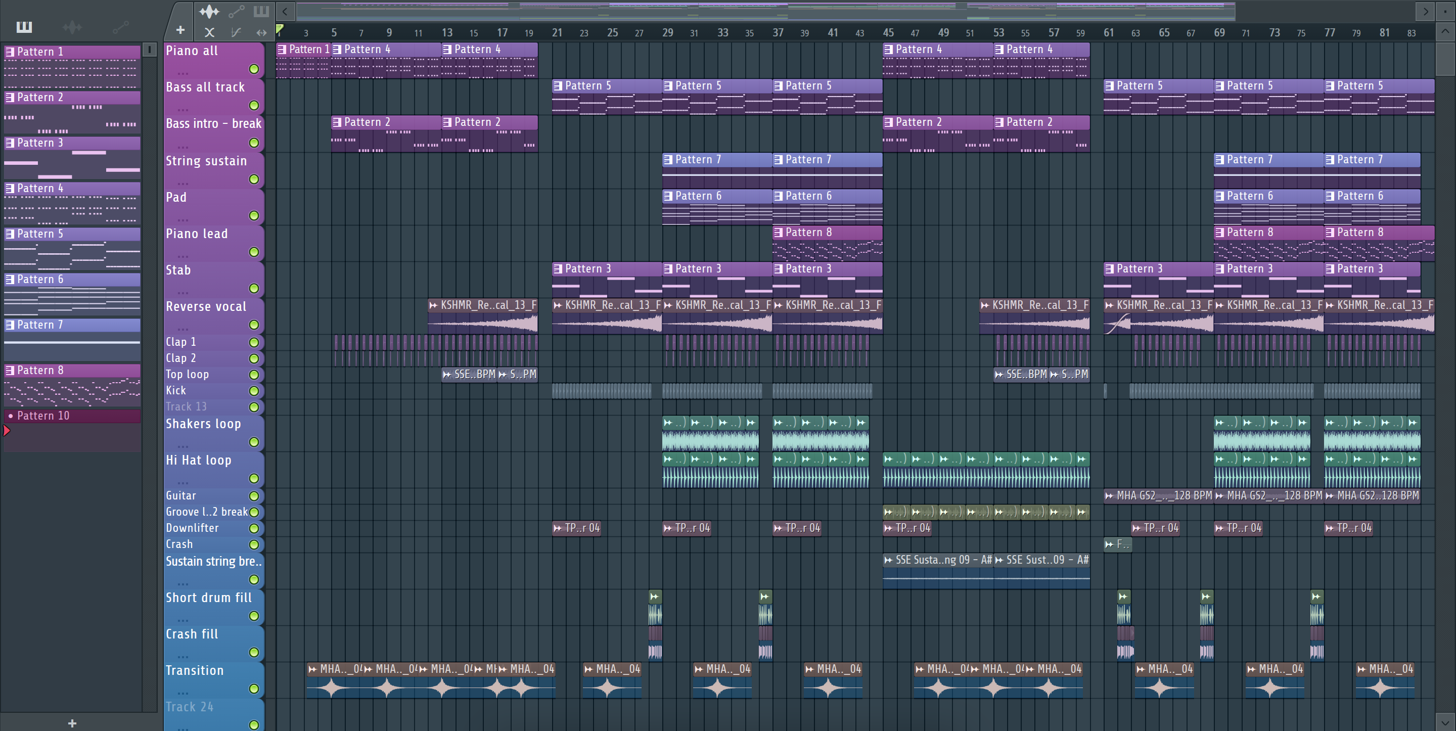
Task: Click the plus button beside the playlist header
Action: (x=180, y=30)
